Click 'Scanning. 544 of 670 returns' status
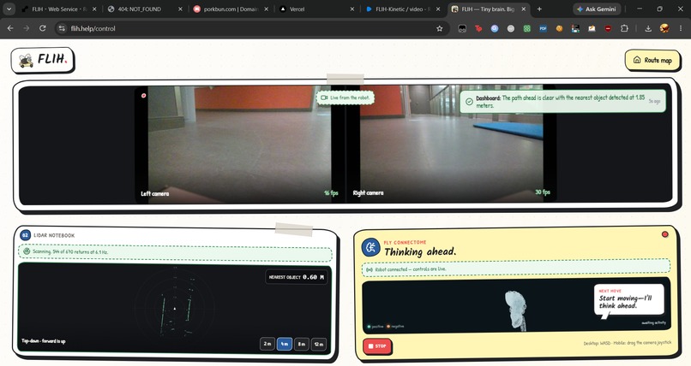The height and width of the screenshot is (366, 691). 175,251
